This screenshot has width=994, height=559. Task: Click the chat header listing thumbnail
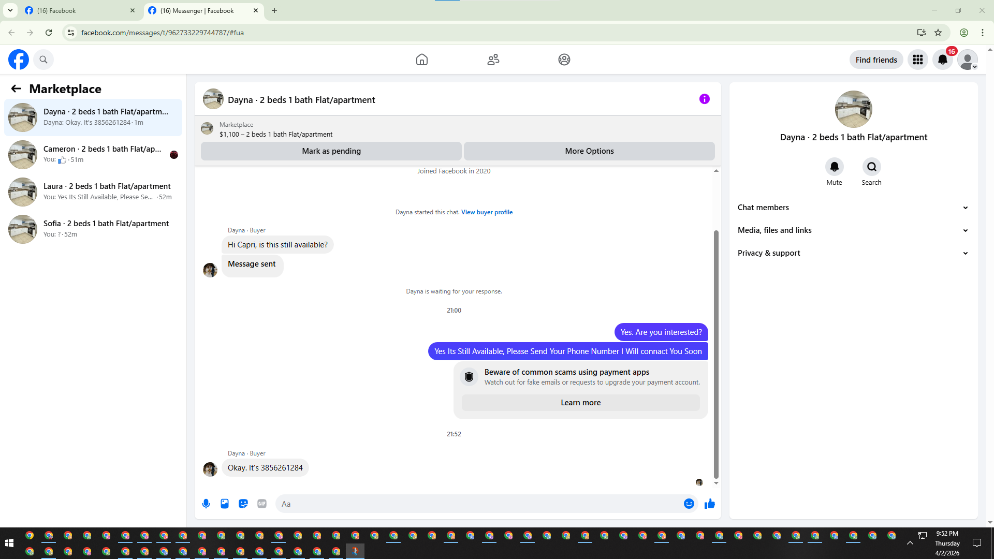[213, 99]
